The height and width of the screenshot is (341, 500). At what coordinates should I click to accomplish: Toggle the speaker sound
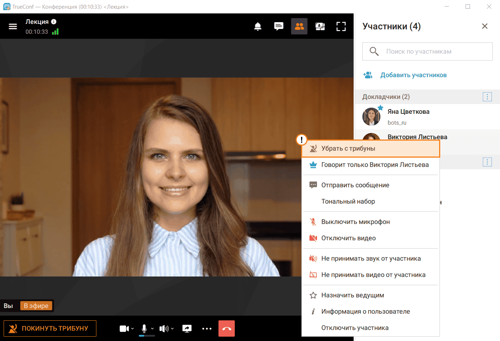click(x=164, y=329)
